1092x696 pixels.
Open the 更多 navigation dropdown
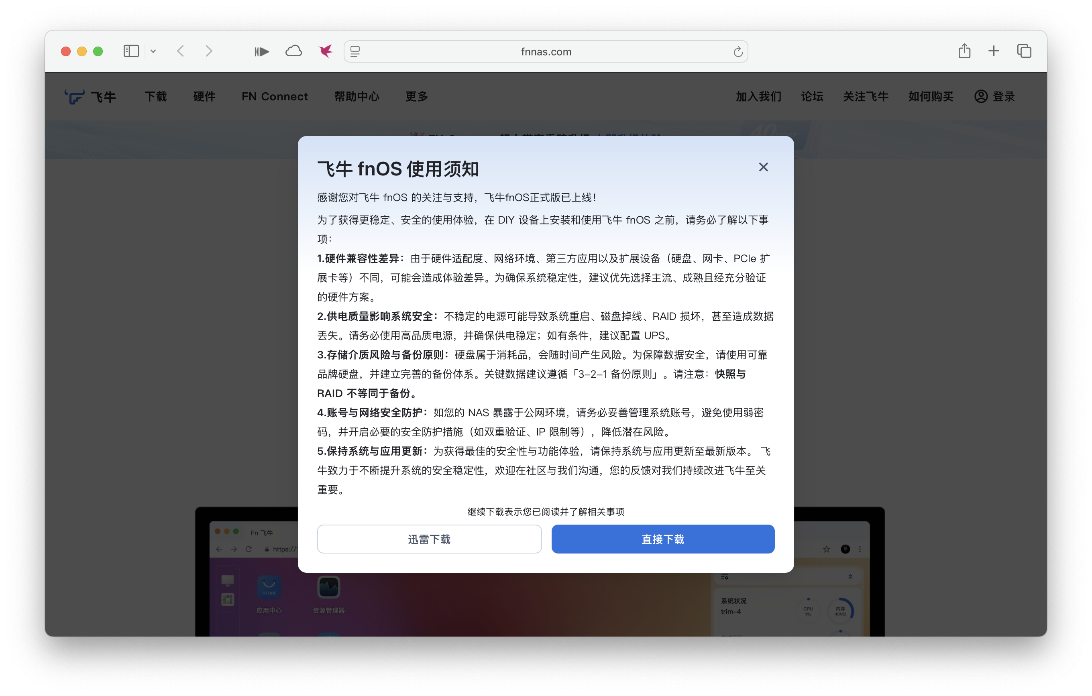click(x=416, y=96)
